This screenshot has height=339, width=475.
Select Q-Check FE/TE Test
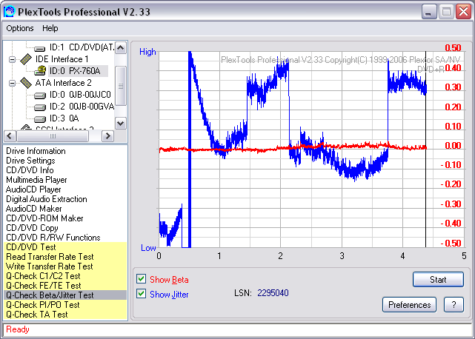pyautogui.click(x=65, y=286)
